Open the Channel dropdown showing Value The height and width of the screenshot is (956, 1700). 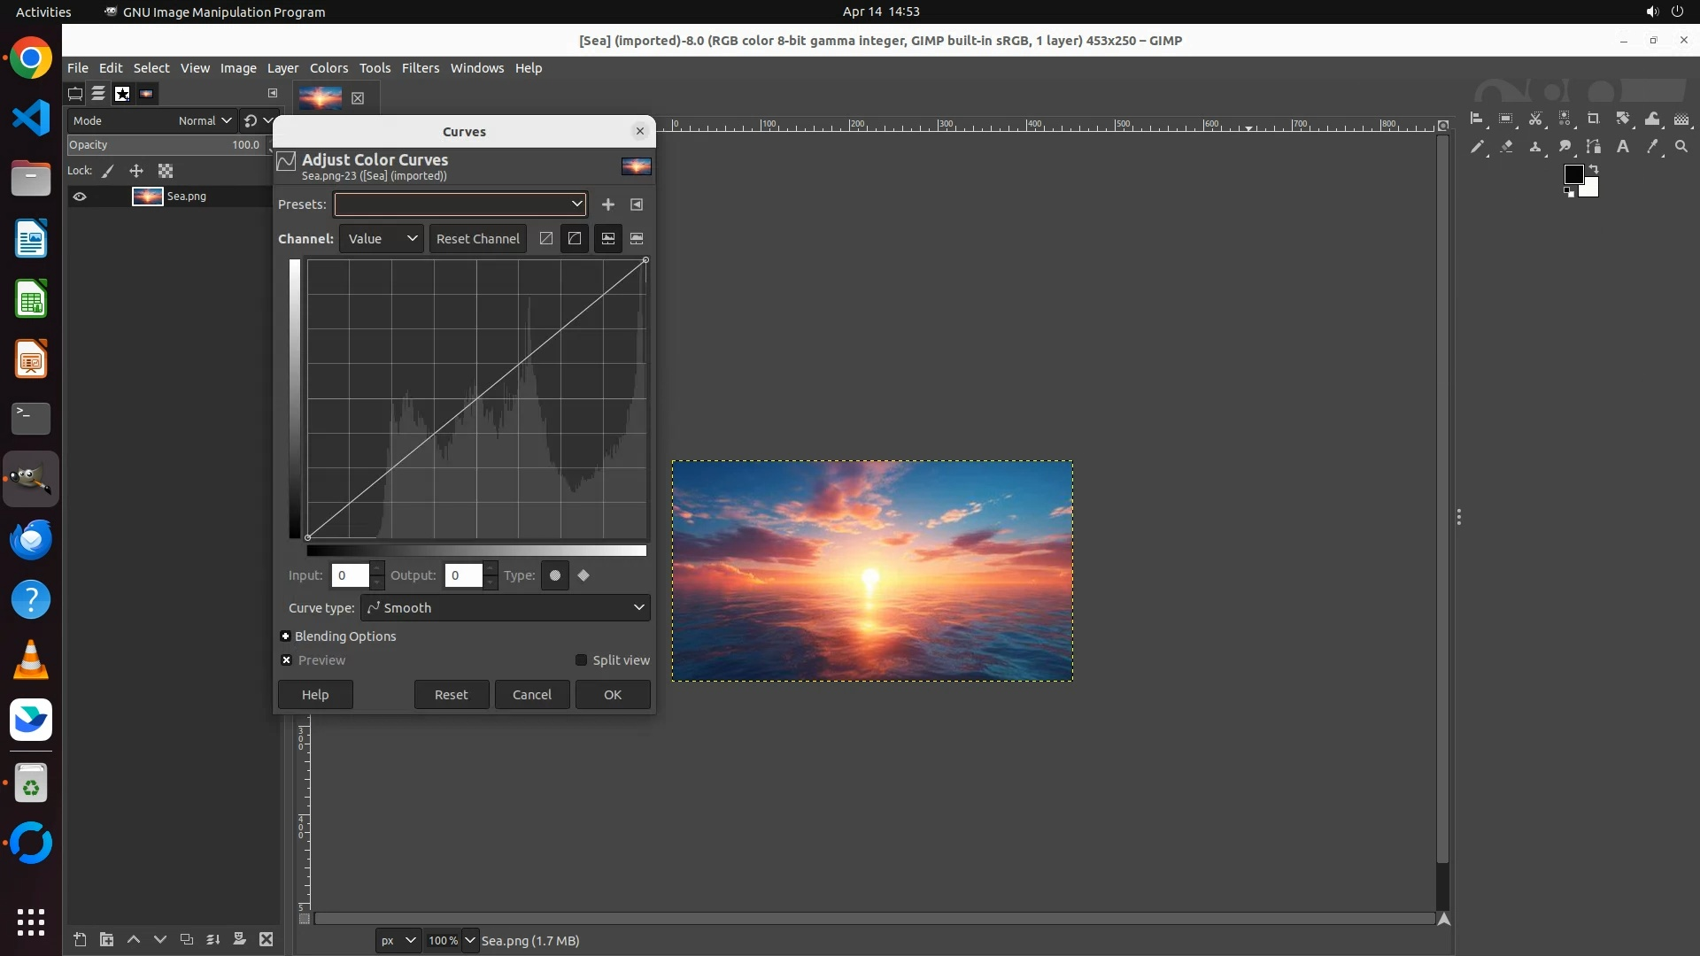click(x=382, y=239)
